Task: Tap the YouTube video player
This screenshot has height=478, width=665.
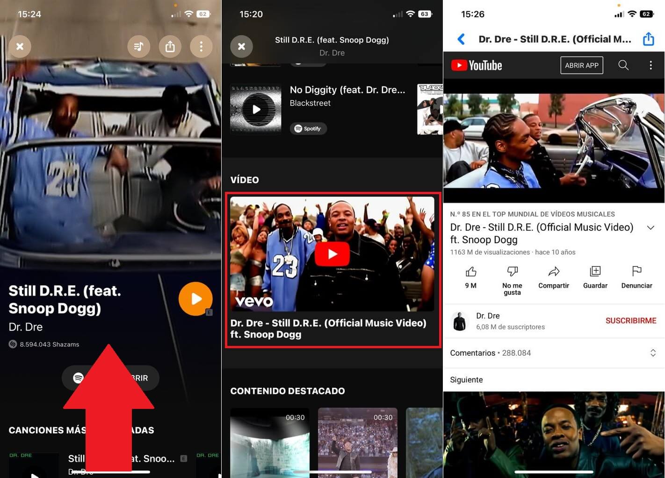Action: pos(554,141)
